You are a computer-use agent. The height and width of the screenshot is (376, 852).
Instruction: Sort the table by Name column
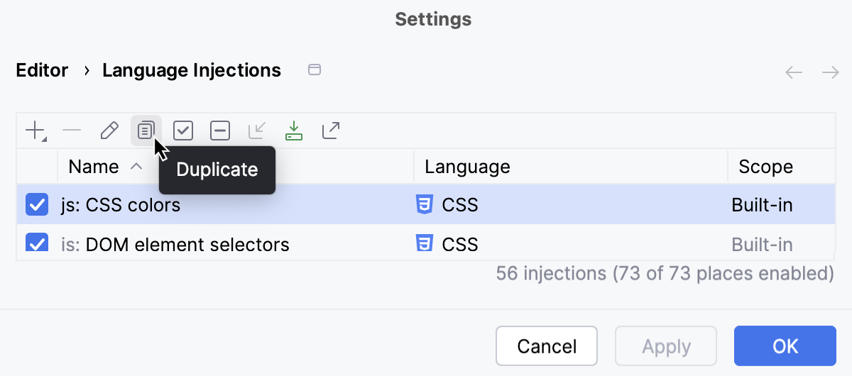(94, 167)
